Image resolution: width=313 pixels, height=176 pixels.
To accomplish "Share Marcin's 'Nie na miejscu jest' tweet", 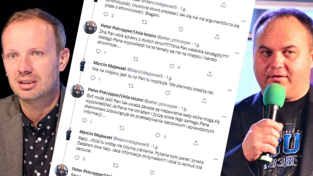I will click(204, 100).
